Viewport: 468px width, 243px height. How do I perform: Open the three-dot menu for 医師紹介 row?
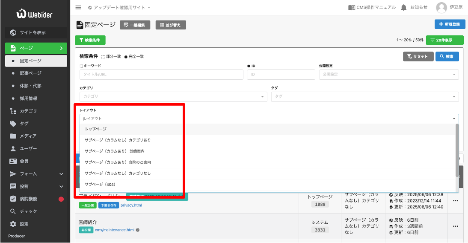pyautogui.click(x=456, y=226)
